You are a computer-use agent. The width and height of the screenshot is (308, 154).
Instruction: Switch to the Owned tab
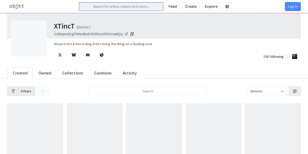[45, 73]
